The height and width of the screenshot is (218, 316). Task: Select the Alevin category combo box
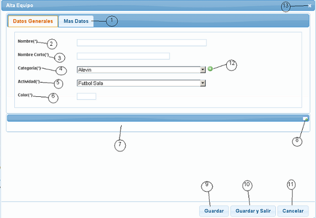[x=141, y=70]
